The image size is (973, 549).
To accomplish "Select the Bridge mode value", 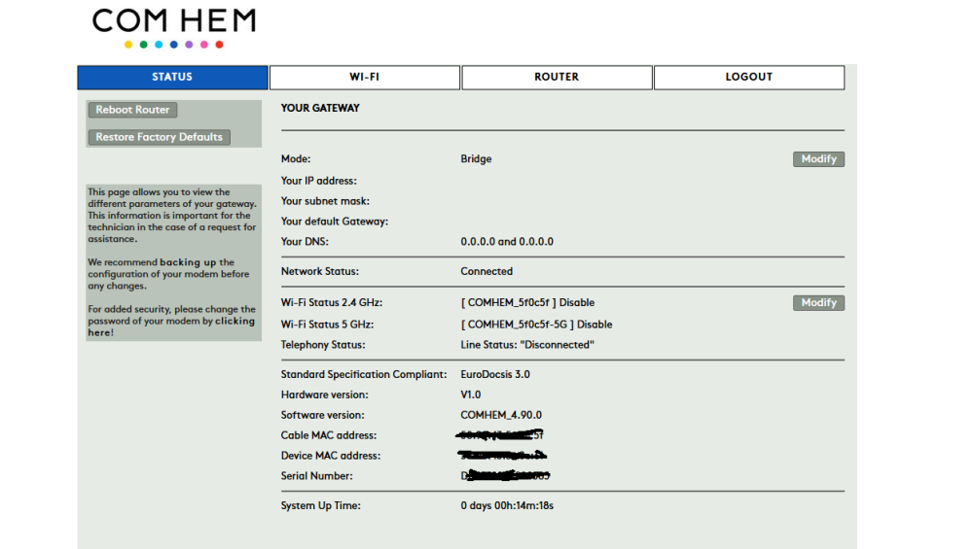I will click(476, 159).
